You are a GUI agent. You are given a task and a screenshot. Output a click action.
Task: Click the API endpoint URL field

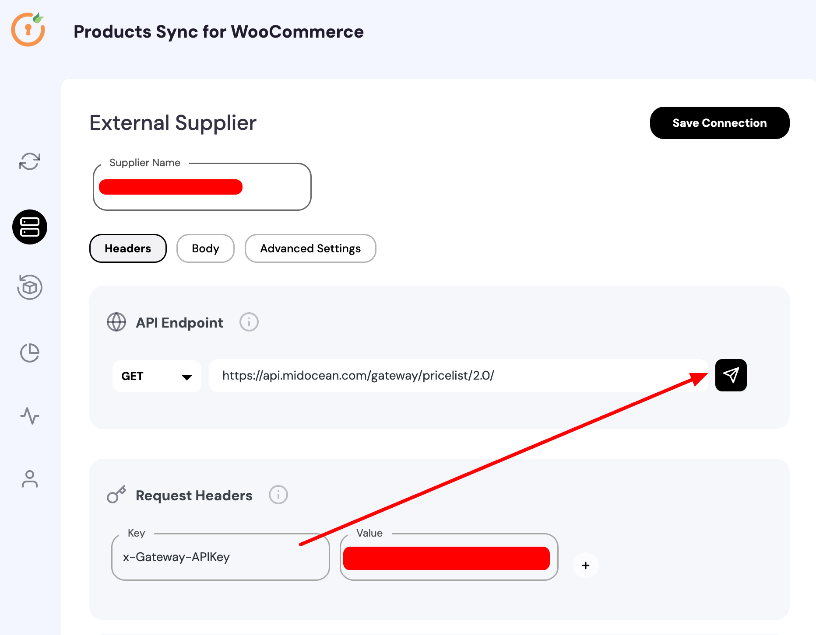[x=458, y=376]
